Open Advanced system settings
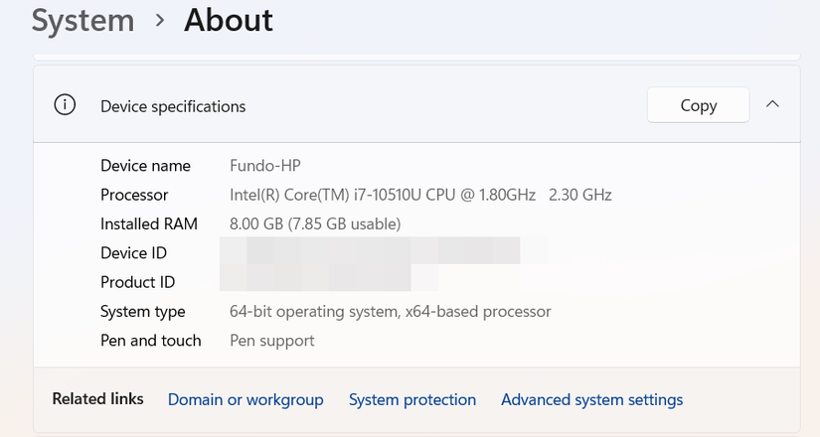 591,399
